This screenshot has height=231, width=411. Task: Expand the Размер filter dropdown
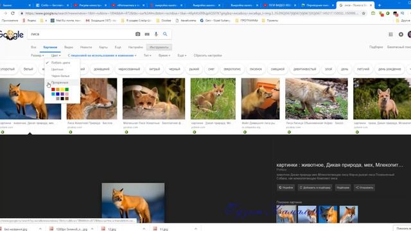point(37,56)
